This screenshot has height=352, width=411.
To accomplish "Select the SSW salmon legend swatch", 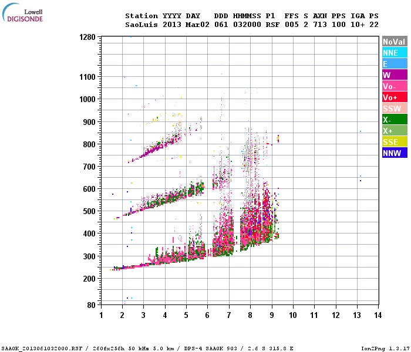I will click(395, 109).
